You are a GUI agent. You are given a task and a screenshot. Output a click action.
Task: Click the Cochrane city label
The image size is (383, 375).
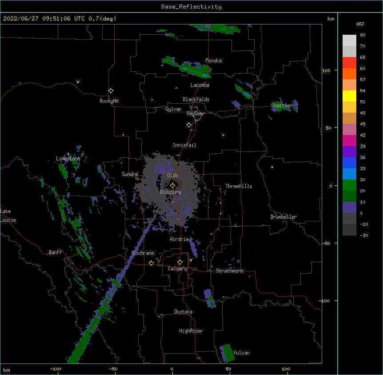tap(143, 253)
